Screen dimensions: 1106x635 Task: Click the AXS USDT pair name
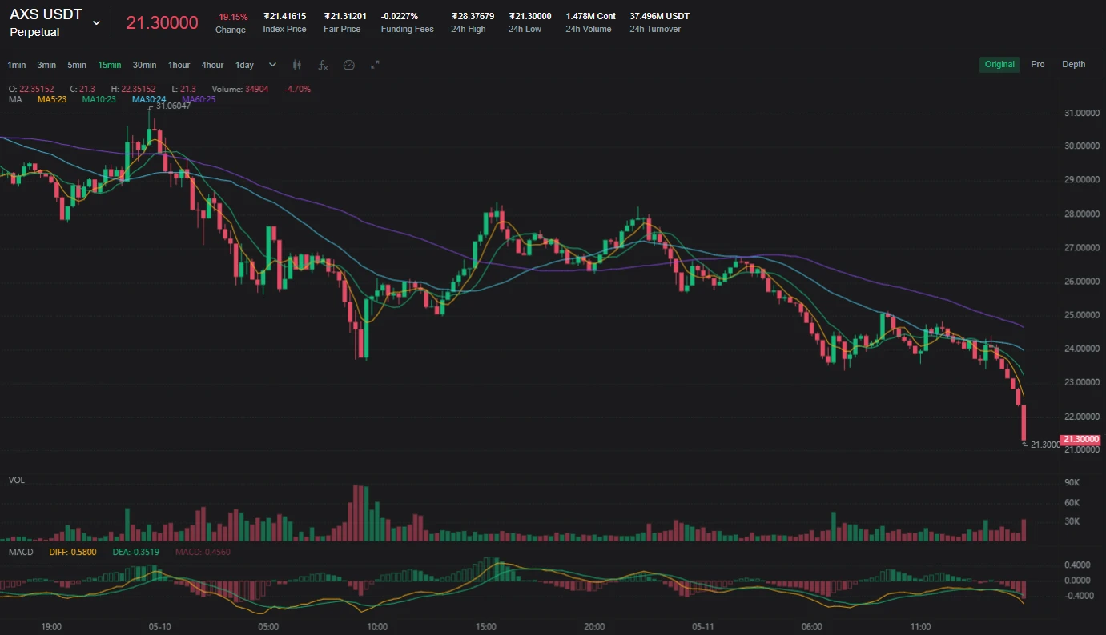(x=46, y=15)
